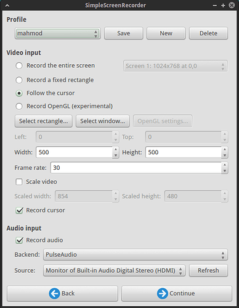Click the Height input field
The image size is (239, 308).
pyautogui.click(x=184, y=152)
